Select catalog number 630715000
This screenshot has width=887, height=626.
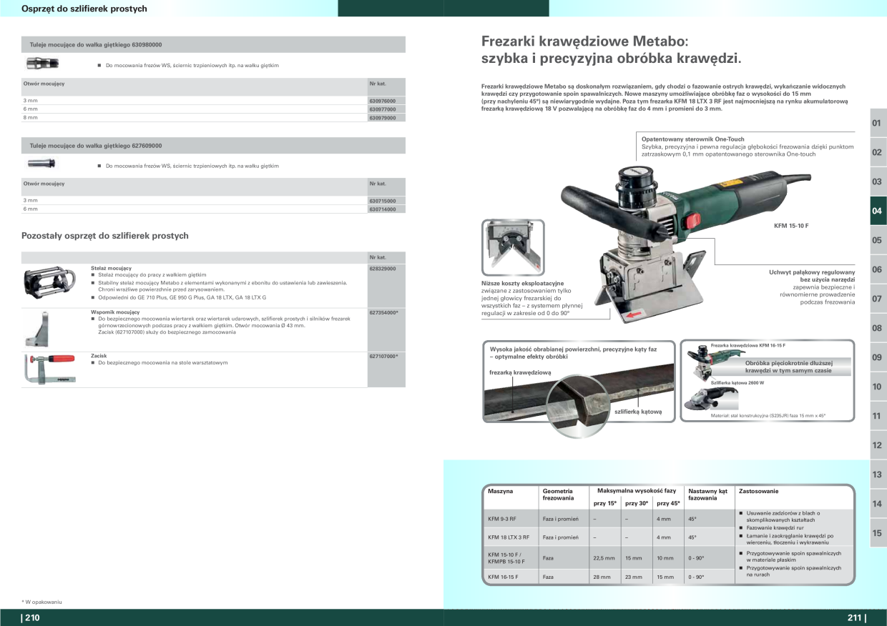(382, 201)
